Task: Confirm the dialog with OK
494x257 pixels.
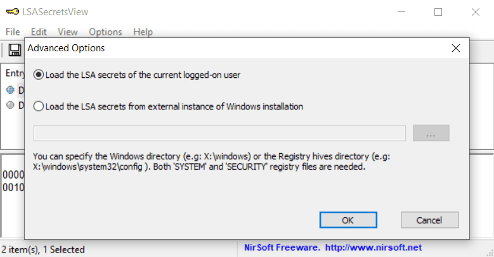Action: (x=348, y=220)
